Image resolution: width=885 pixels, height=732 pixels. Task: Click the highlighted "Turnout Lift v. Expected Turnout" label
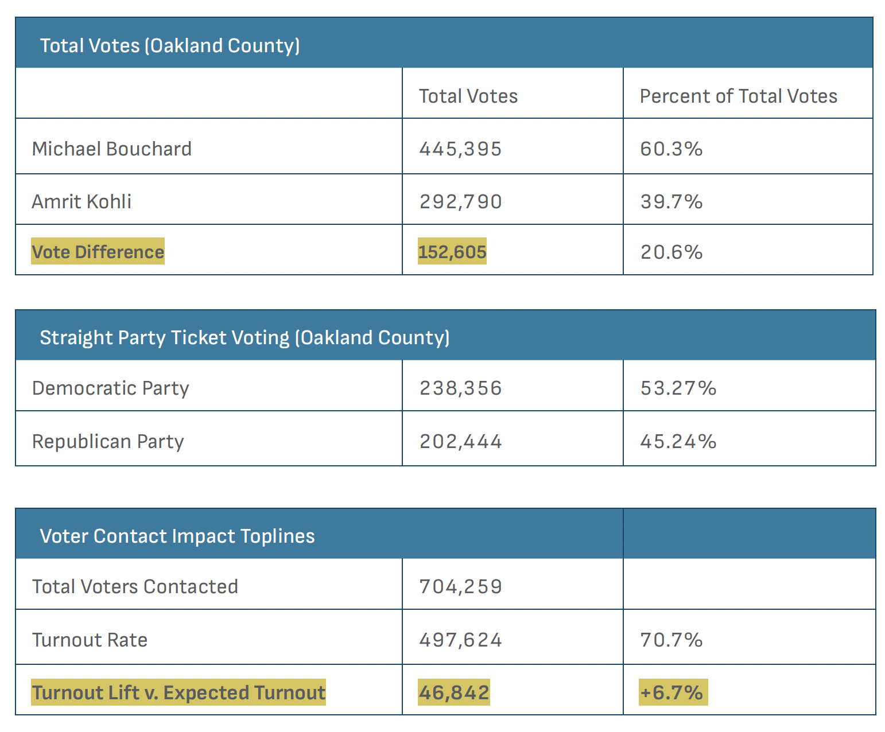pos(178,692)
